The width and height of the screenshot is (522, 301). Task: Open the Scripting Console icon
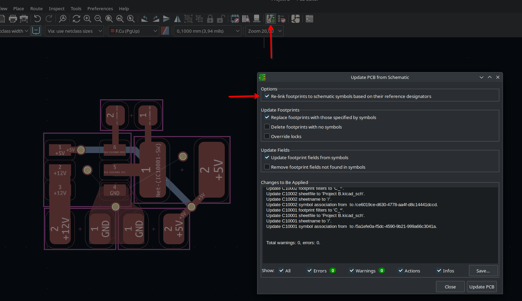click(x=309, y=19)
